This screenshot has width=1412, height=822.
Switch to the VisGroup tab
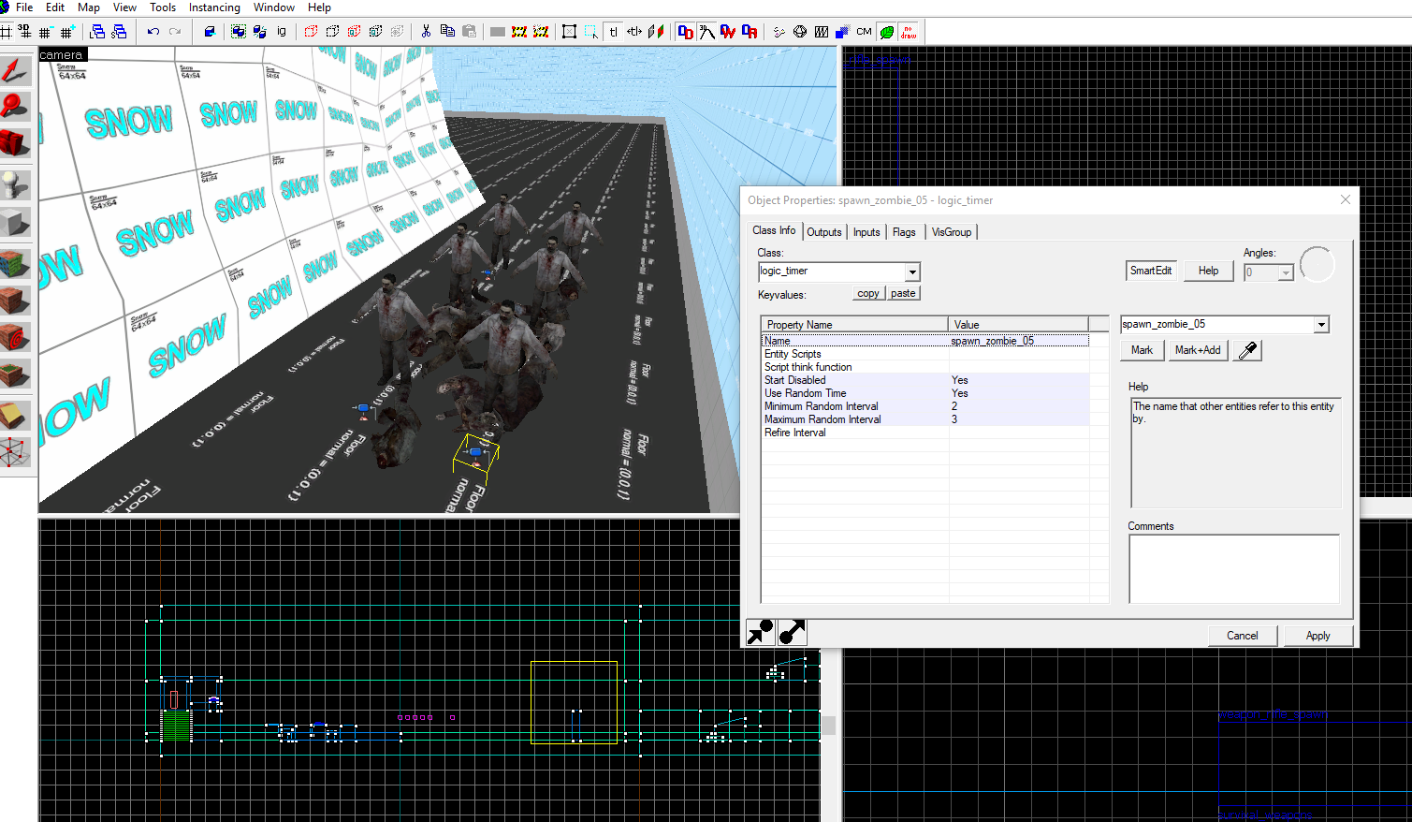click(x=952, y=232)
